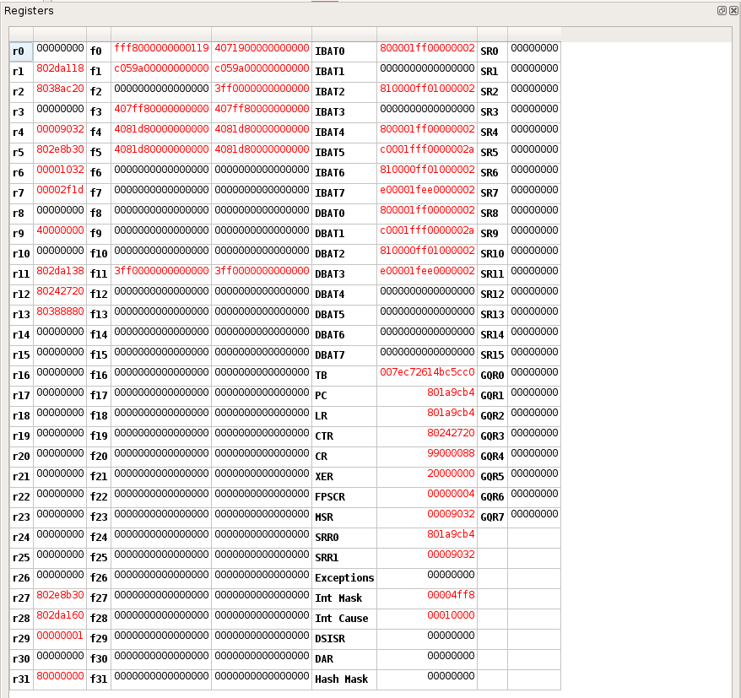Click the IBAT2 value 810000ff01000002
The height and width of the screenshot is (698, 741).
427,89
